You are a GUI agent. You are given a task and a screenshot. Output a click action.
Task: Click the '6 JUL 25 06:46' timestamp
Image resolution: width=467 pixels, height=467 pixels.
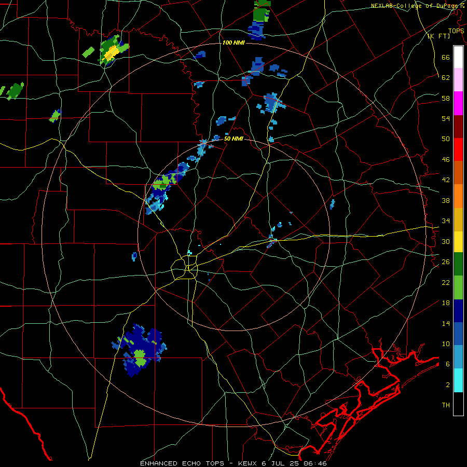295,463
